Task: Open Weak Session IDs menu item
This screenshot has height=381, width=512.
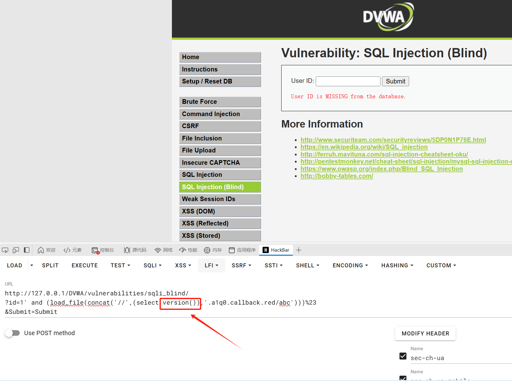Action: [x=220, y=199]
